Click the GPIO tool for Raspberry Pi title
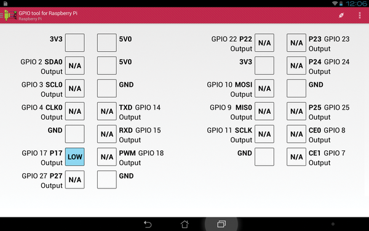The width and height of the screenshot is (369, 231). 48,13
